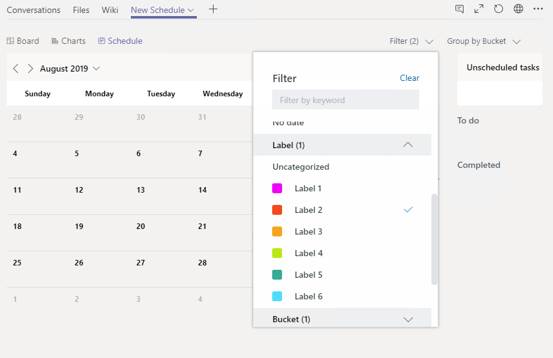Viewport: 553px width, 358px height.
Task: Open tab in website globe icon
Action: pyautogui.click(x=518, y=9)
